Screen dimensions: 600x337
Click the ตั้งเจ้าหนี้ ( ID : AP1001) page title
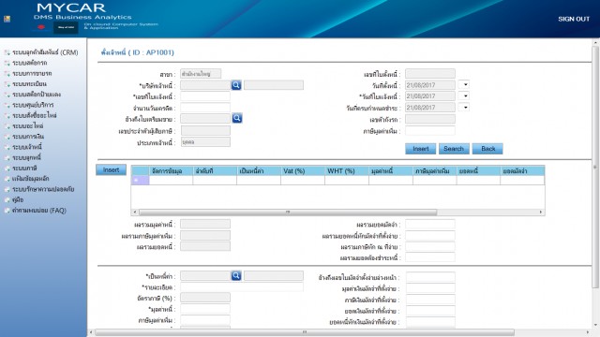pos(138,52)
